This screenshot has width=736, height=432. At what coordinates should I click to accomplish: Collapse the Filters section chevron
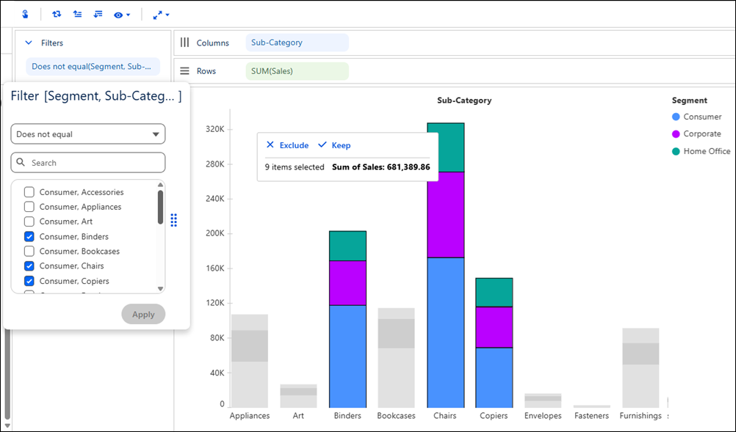(29, 43)
